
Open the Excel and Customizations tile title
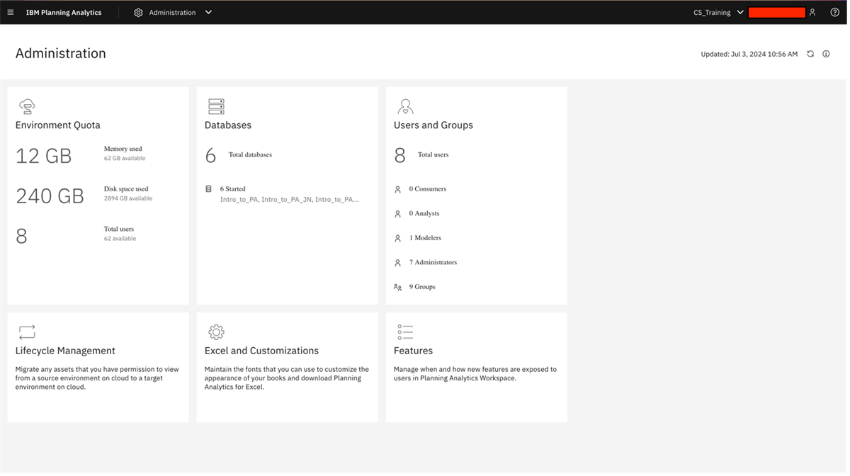pyautogui.click(x=261, y=351)
